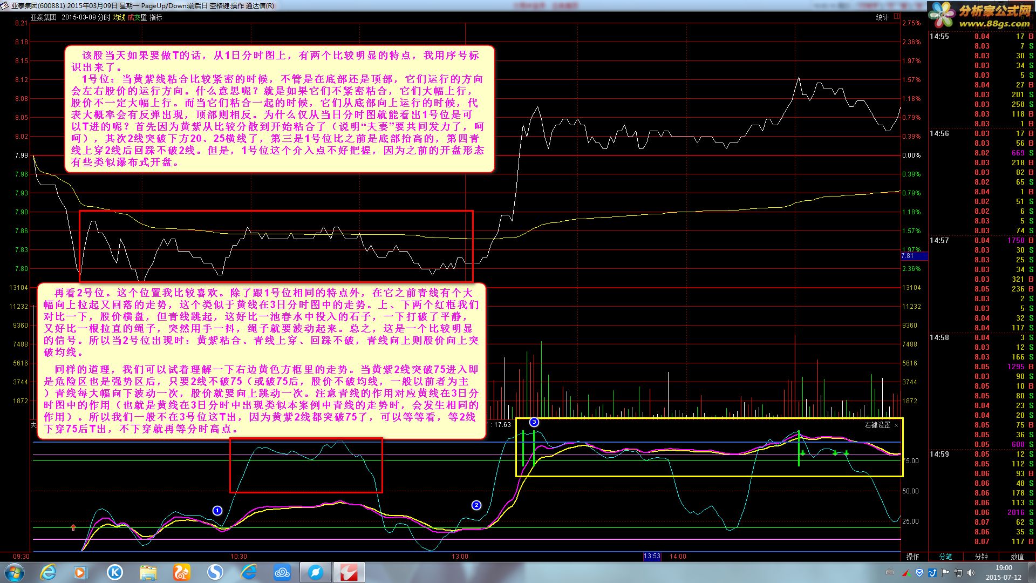Click the 14:56 timestamp in tick list

click(x=939, y=133)
